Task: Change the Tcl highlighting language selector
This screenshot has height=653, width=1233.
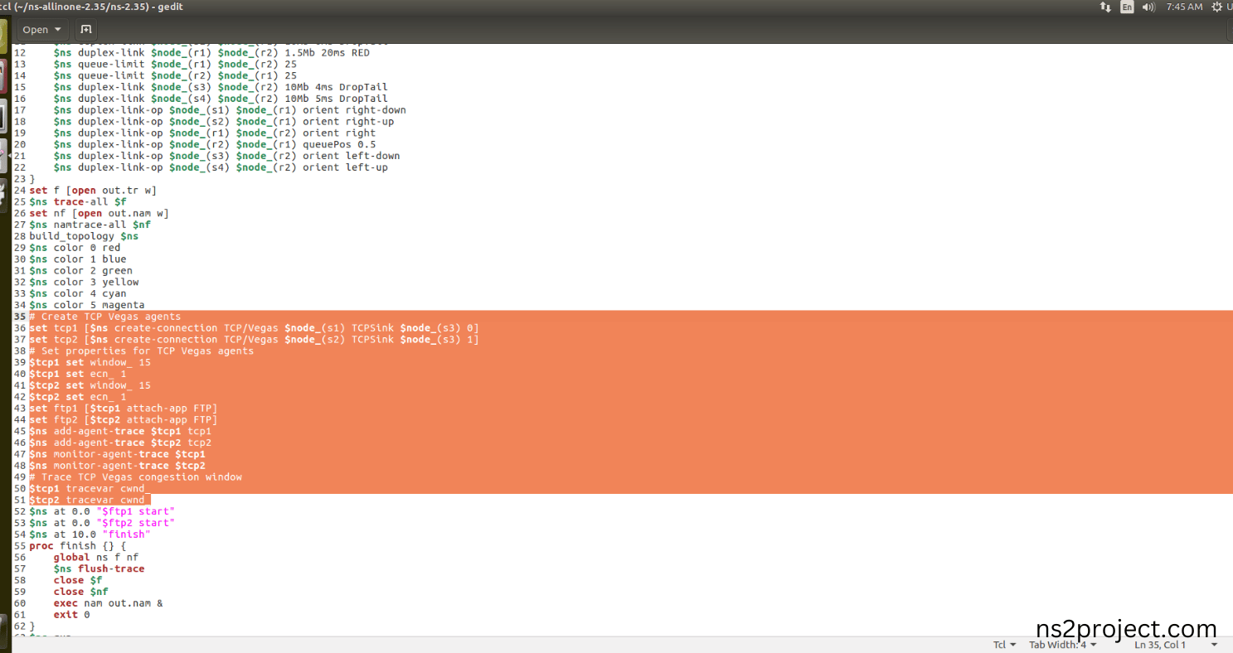Action: pyautogui.click(x=1004, y=645)
